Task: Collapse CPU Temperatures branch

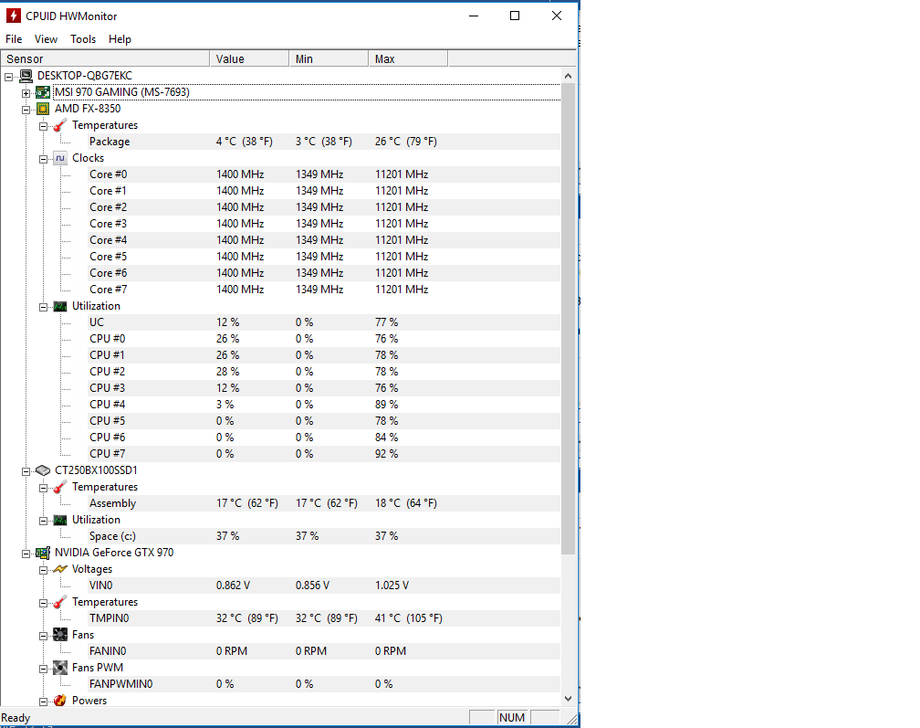Action: [44, 126]
